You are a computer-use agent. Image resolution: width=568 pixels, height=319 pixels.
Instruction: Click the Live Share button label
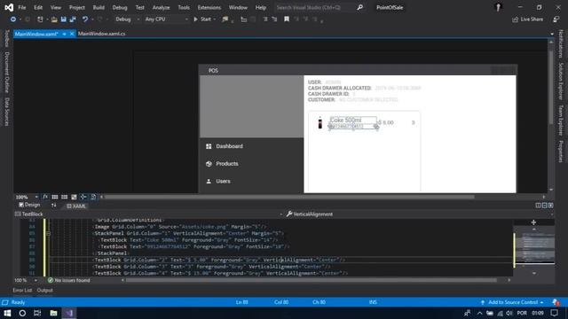532,19
